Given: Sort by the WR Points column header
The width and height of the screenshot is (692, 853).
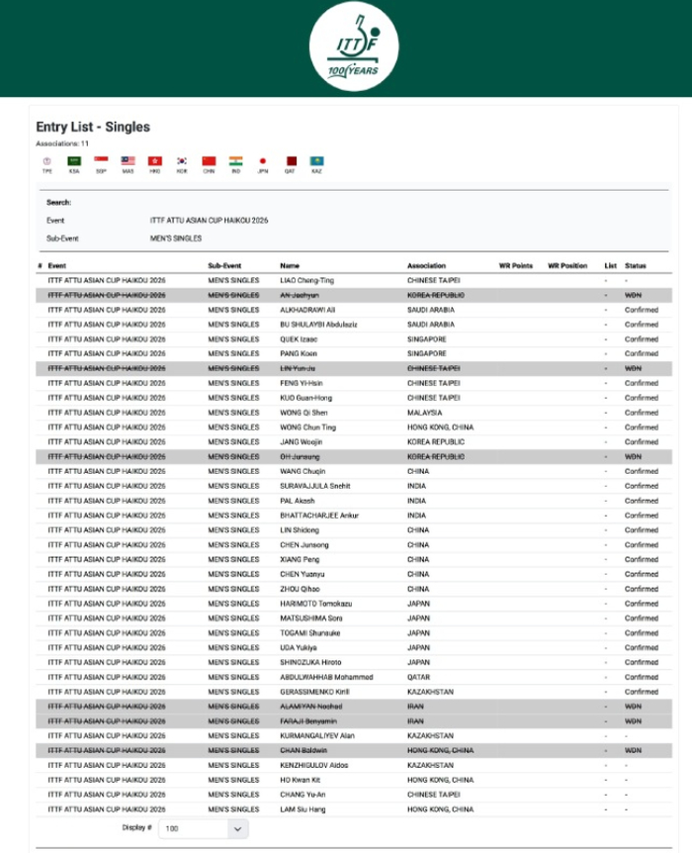Looking at the screenshot, I should 516,266.
